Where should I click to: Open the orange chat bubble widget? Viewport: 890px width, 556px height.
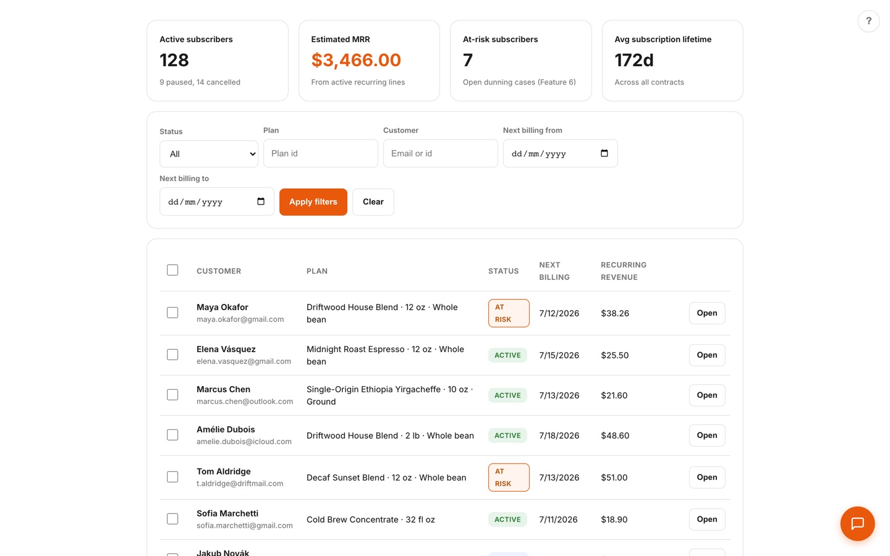click(857, 524)
